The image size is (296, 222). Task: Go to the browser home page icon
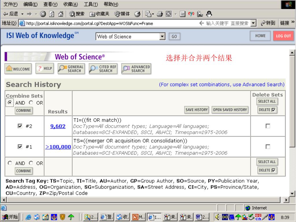[61, 14]
